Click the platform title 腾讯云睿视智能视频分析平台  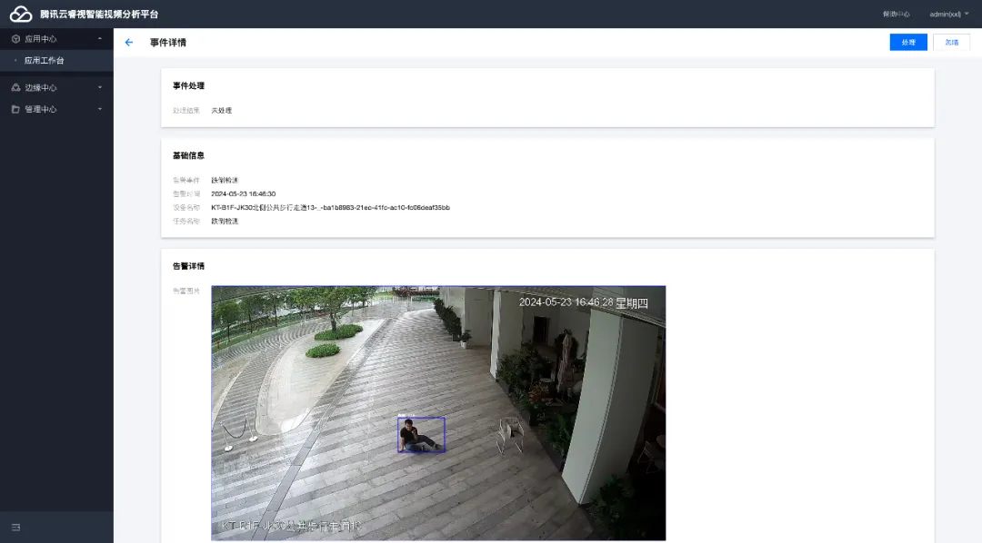click(x=100, y=14)
